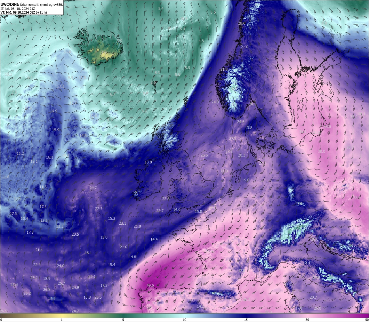This screenshot has width=369, height=322.
Task: Click the 38.8 map value
Action: pyautogui.click(x=357, y=198)
